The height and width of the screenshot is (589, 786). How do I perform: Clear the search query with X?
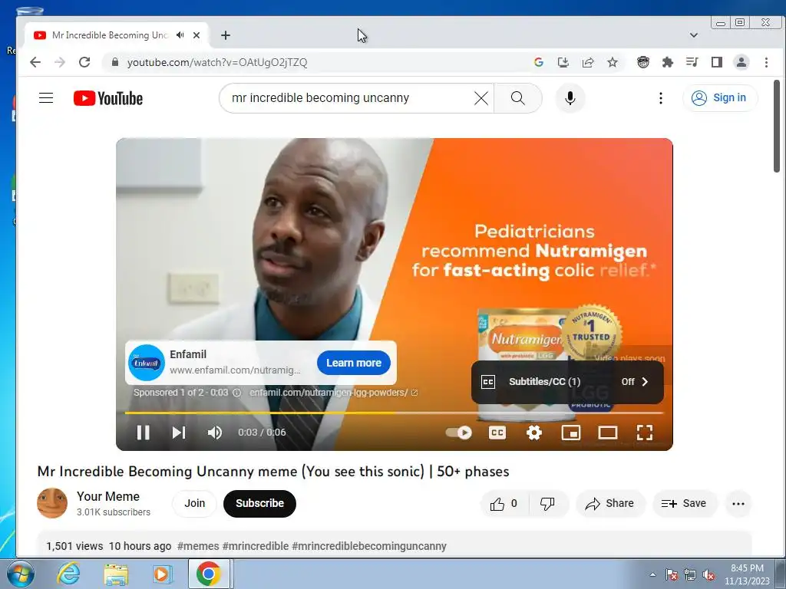coord(481,98)
